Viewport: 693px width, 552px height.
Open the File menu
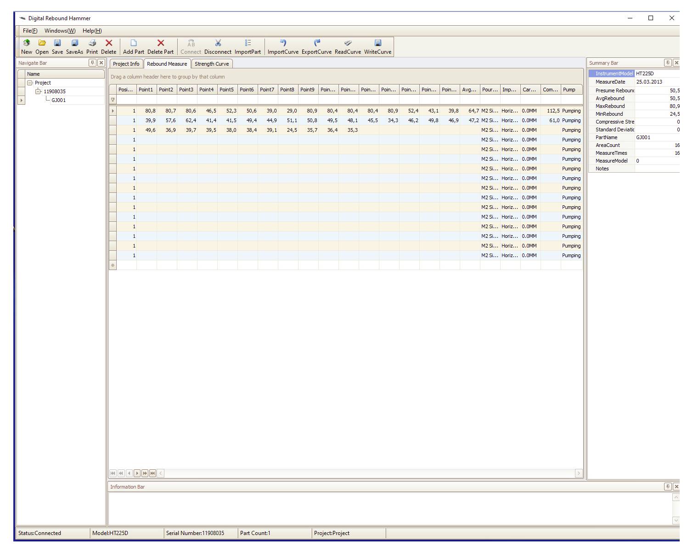(30, 31)
